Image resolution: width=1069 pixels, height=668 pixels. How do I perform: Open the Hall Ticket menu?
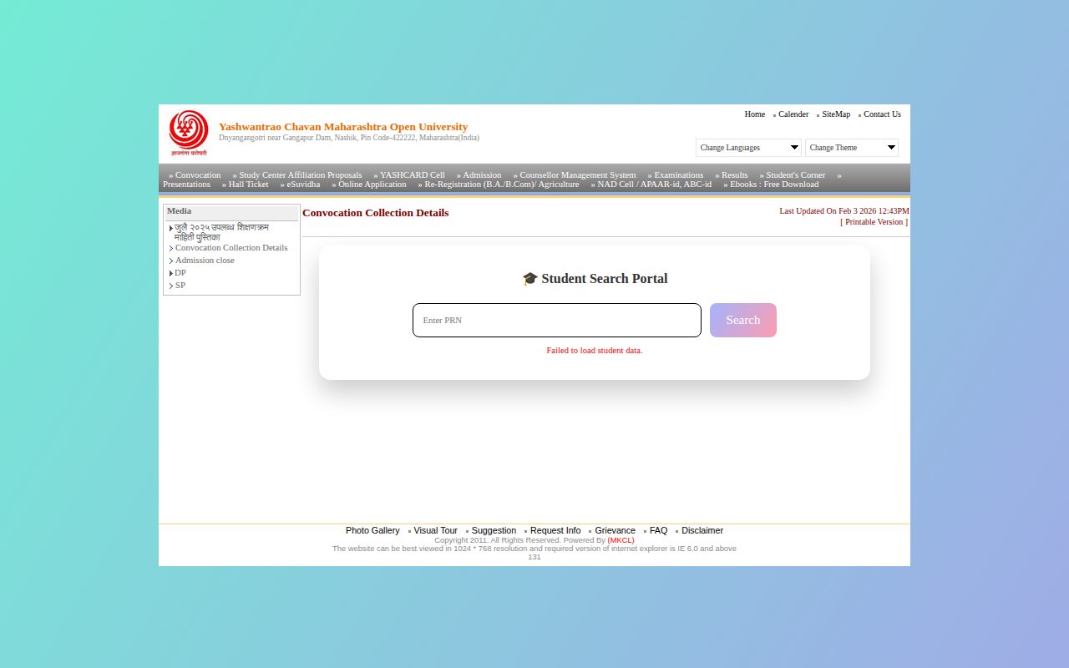tap(249, 185)
